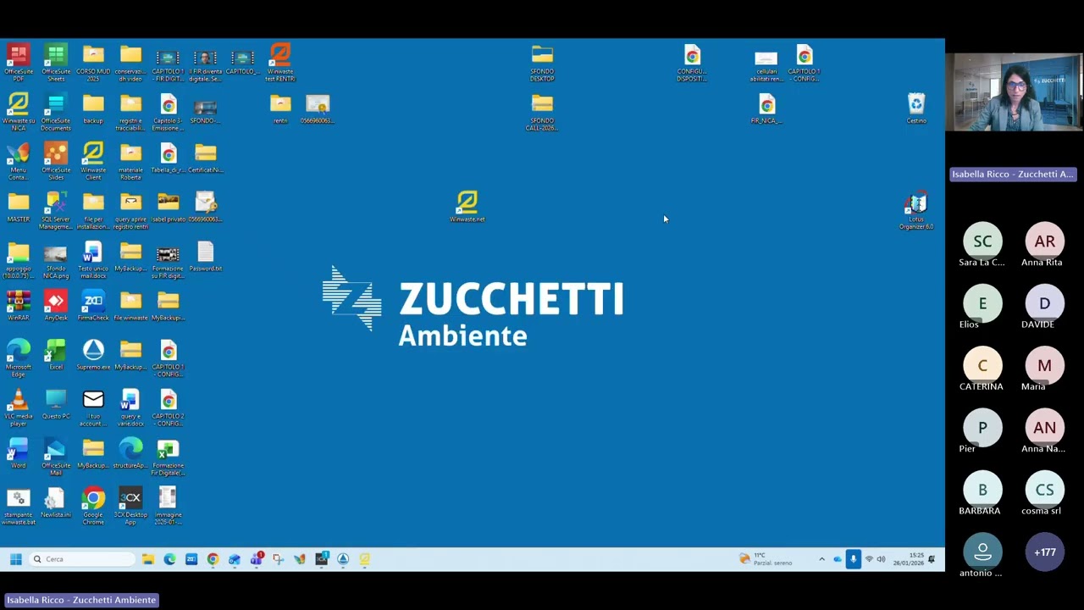Open the 3CX app in the taskbar
Screen dimensions: 1084x610
(322, 559)
